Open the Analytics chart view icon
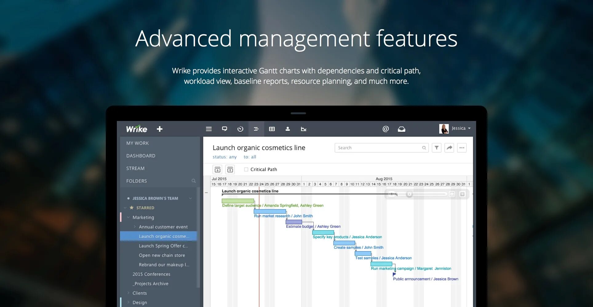 click(304, 129)
